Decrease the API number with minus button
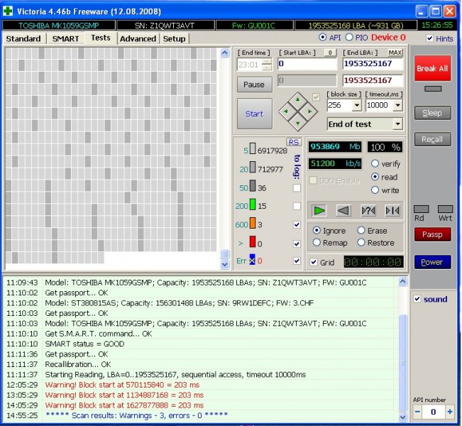The image size is (462, 426). (418, 412)
